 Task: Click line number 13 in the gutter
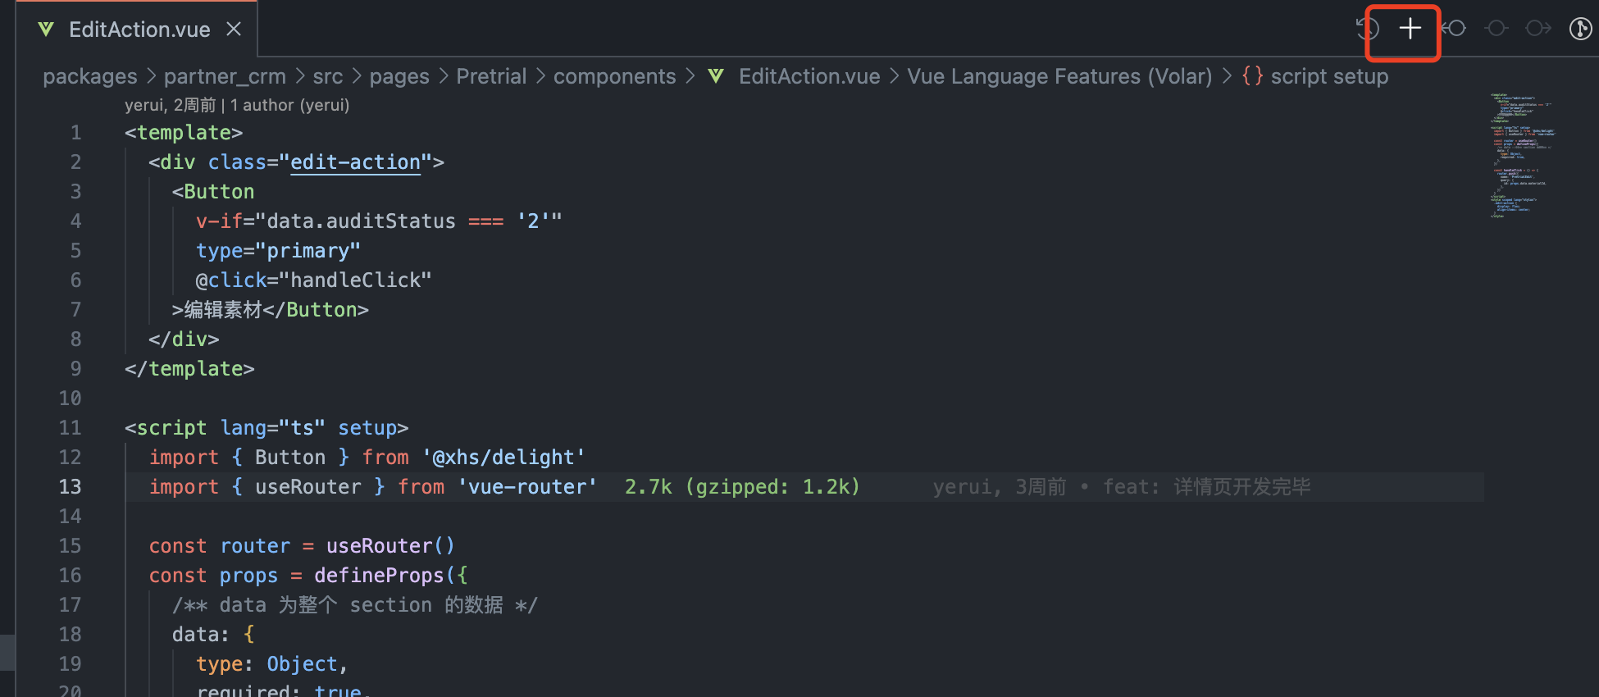coord(70,487)
